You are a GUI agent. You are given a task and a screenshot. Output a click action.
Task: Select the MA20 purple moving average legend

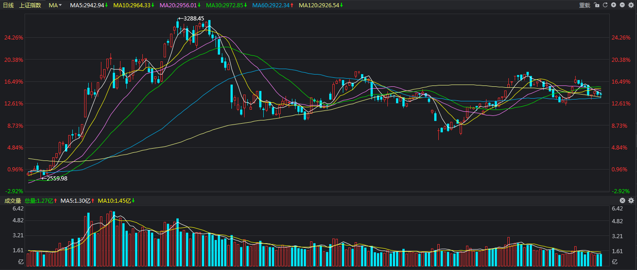pos(180,5)
